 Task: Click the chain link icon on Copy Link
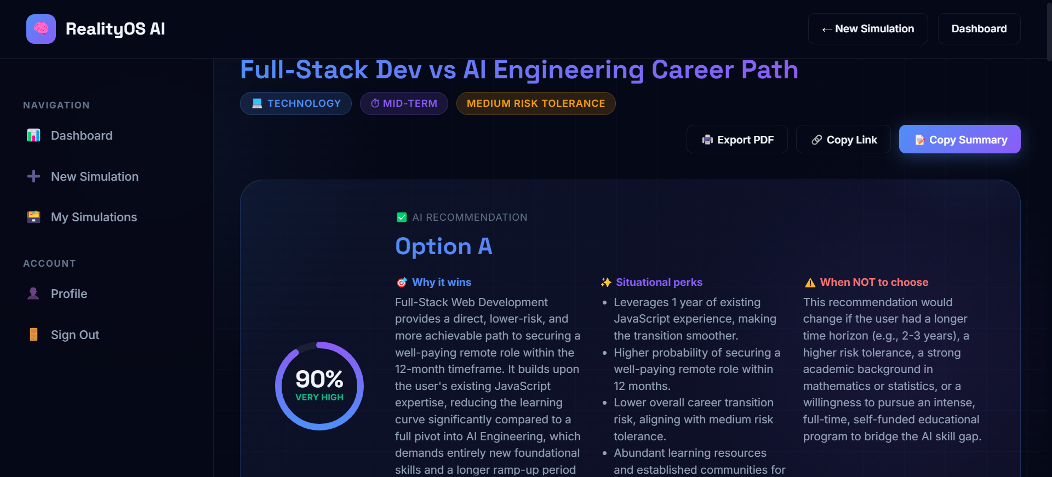coord(817,140)
